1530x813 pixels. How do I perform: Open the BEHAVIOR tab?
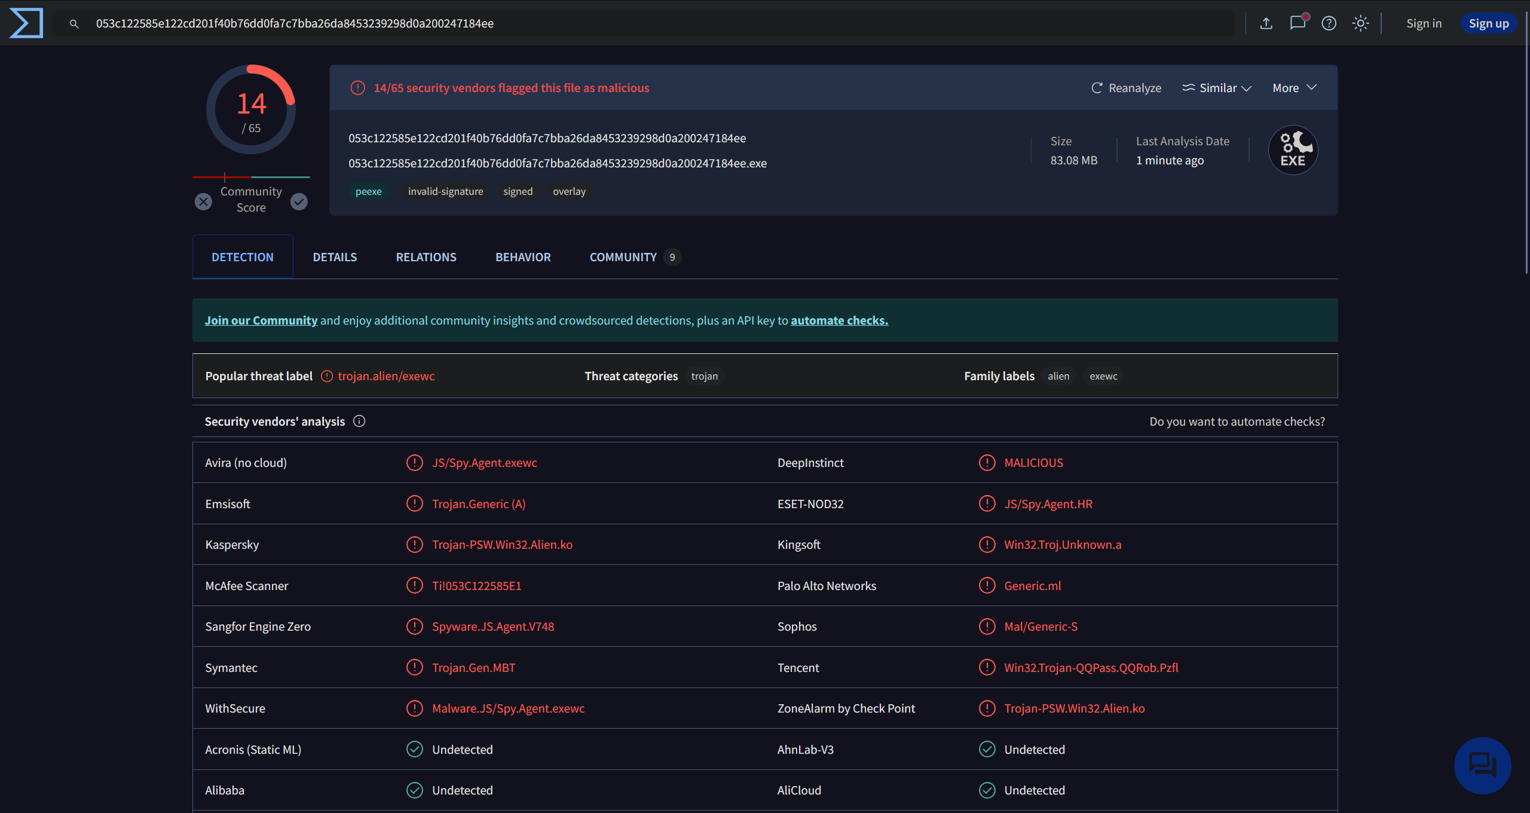[x=523, y=257]
